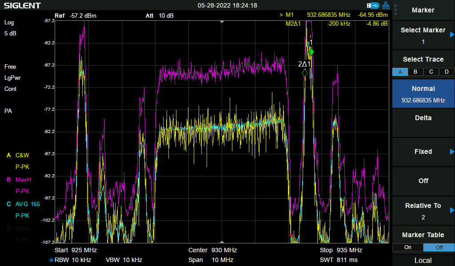The image size is (455, 266).
Task: Turn Marker Table On
Action: 407,247
